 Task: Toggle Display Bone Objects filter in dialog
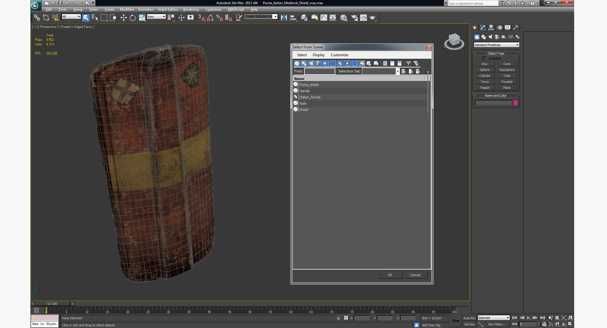[354, 63]
